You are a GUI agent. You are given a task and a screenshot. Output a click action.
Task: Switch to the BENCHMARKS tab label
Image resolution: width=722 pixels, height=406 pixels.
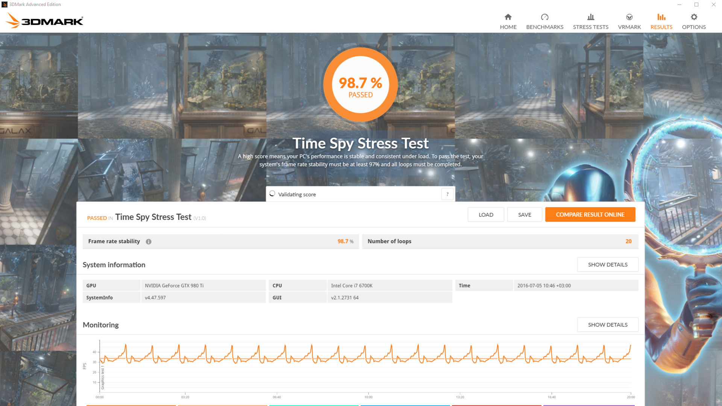coord(545,27)
